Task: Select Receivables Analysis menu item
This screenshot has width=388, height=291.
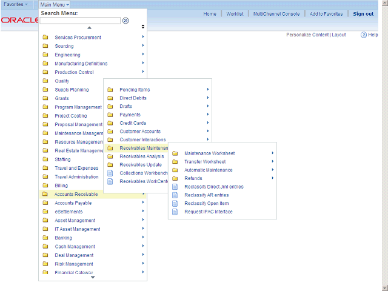Action: 141,156
